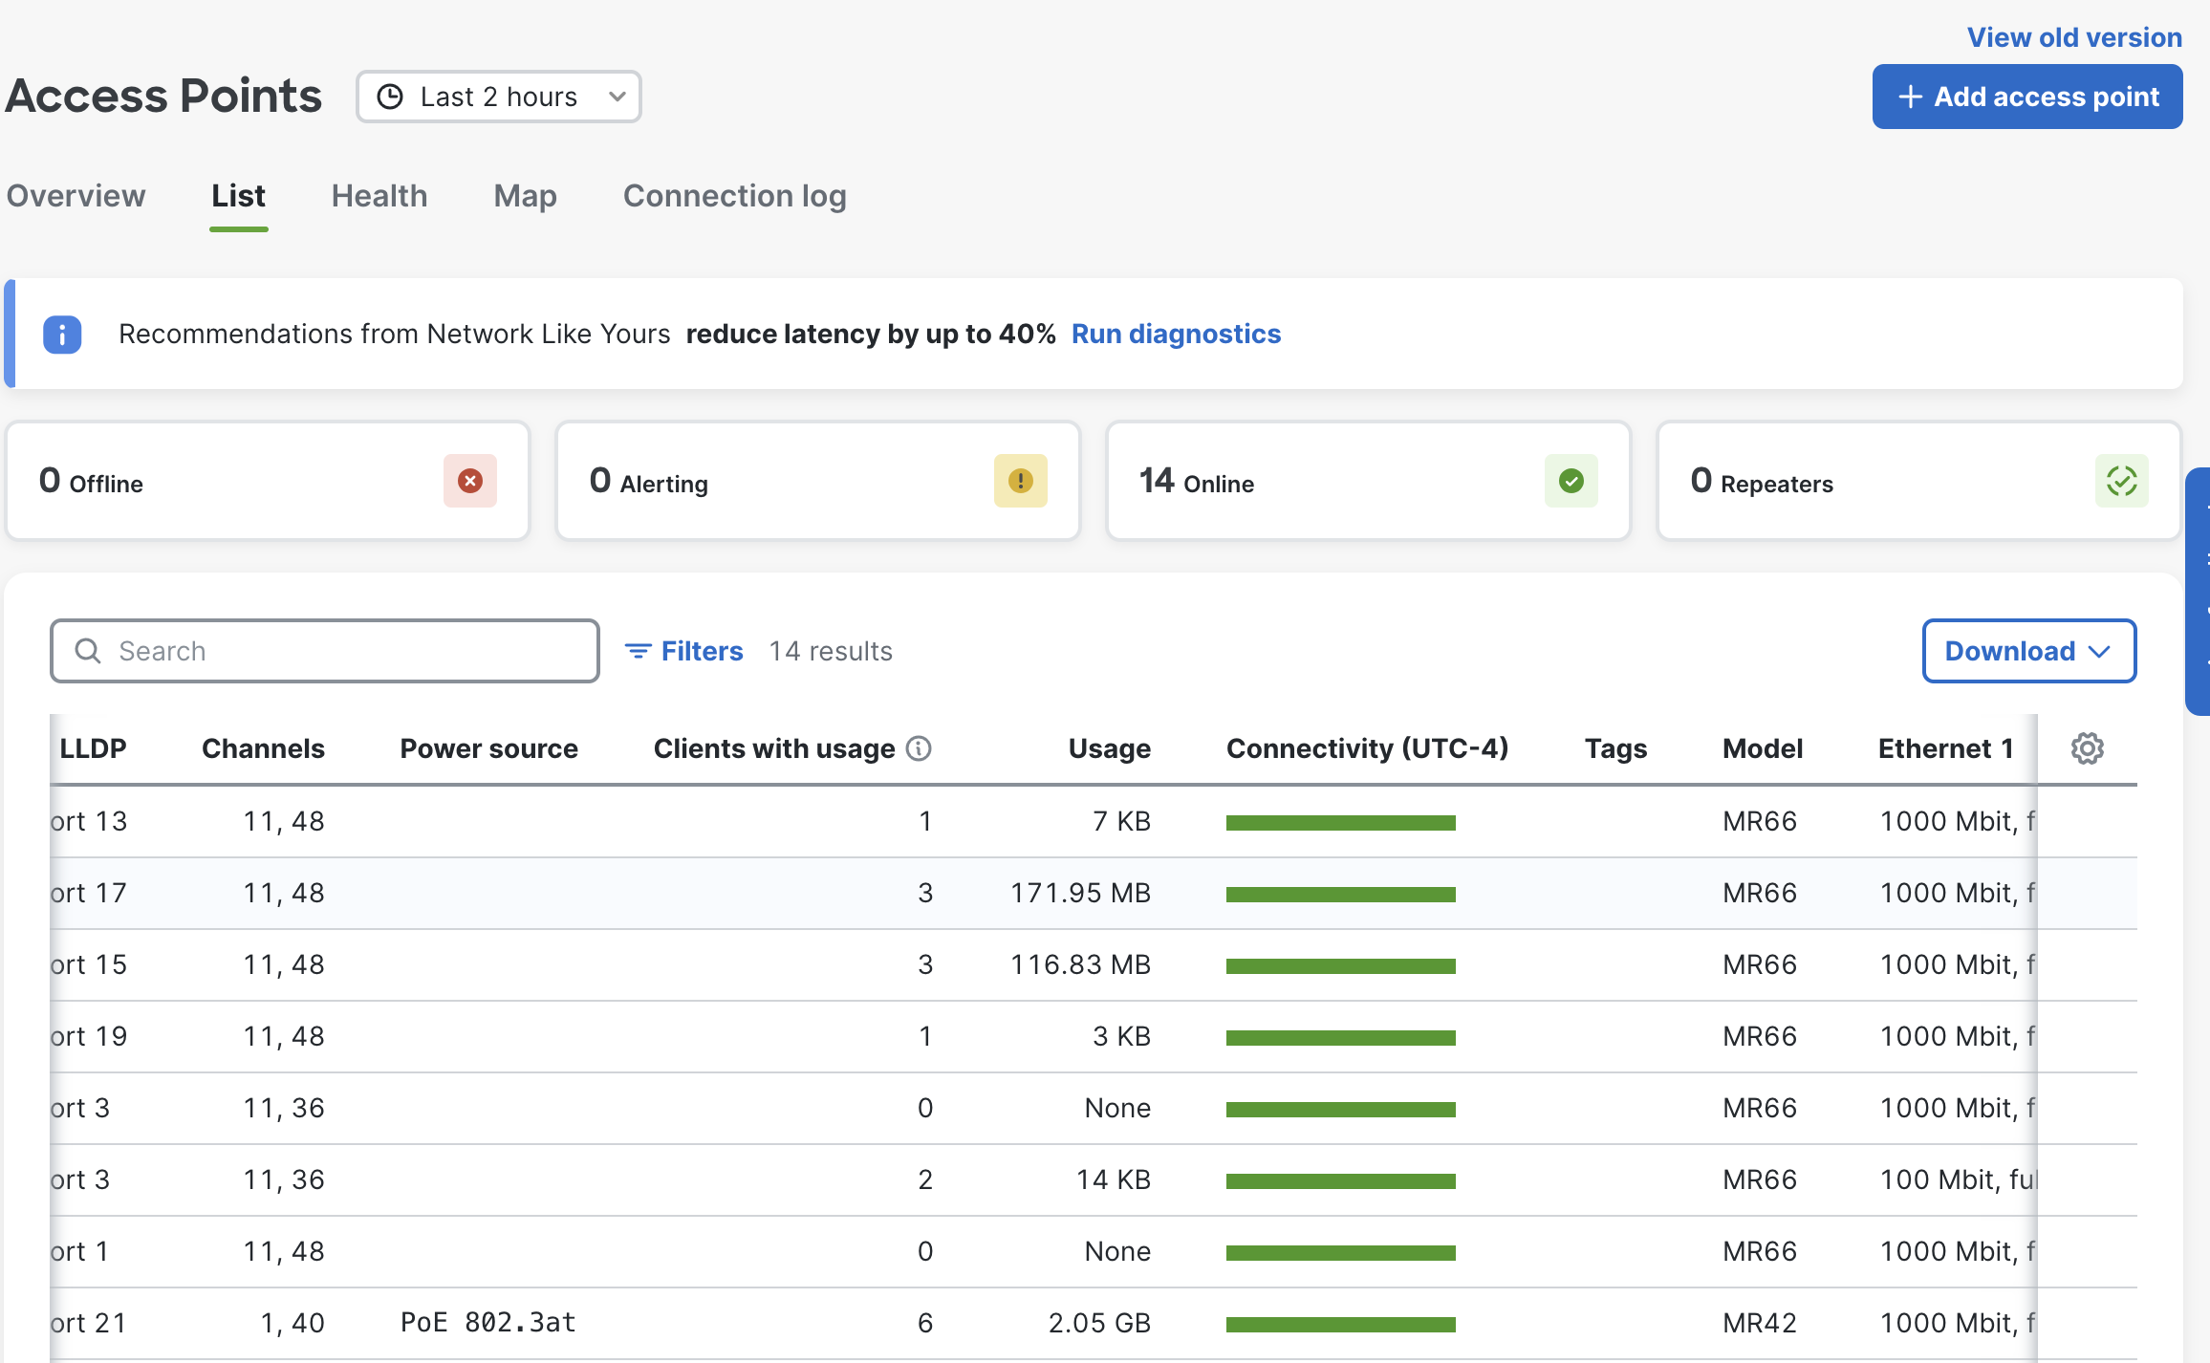2210x1363 pixels.
Task: Click the Repeaters dashed-check icon
Action: tap(2121, 481)
